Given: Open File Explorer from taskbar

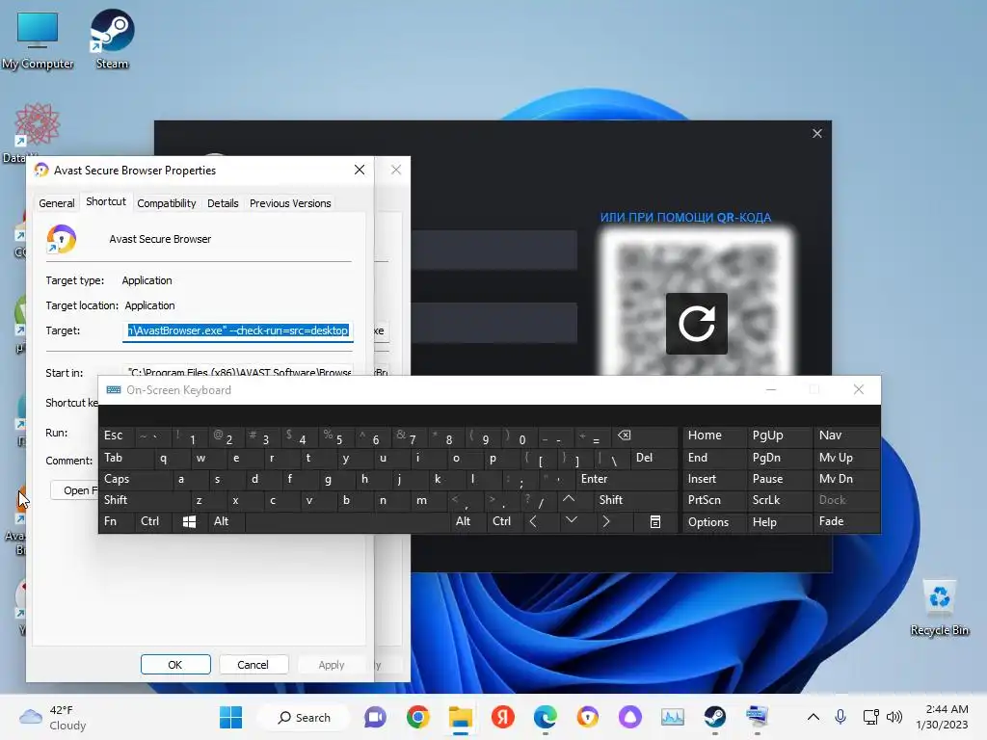Looking at the screenshot, I should click(460, 717).
